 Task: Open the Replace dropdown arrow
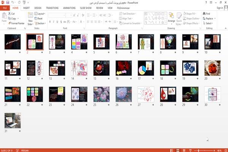(215, 19)
